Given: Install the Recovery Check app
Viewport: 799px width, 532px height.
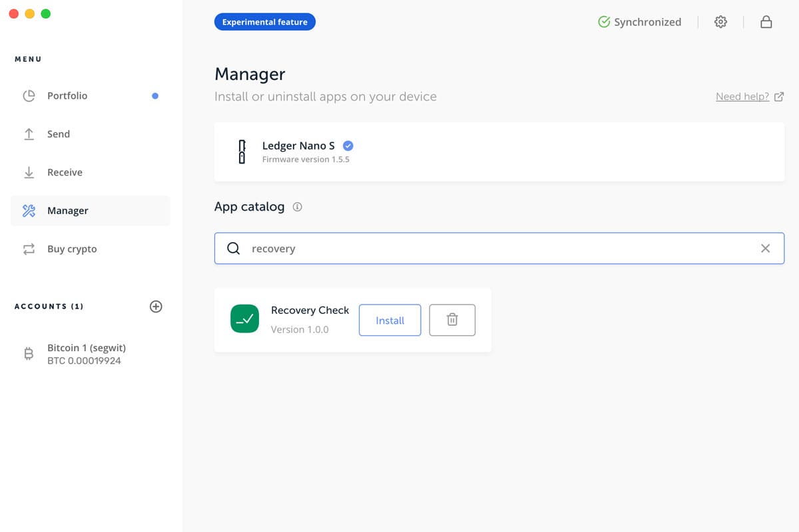Looking at the screenshot, I should pos(390,320).
